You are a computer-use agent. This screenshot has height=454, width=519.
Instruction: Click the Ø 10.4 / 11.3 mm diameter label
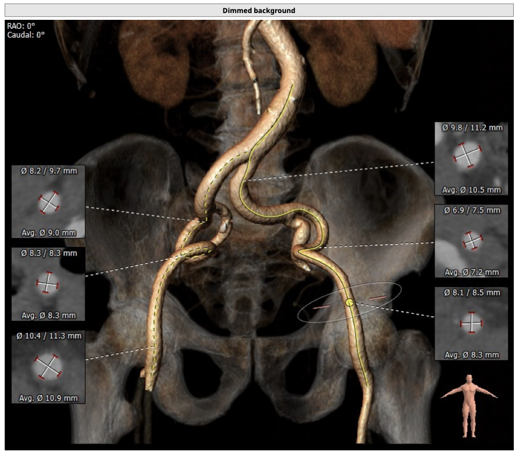point(49,336)
